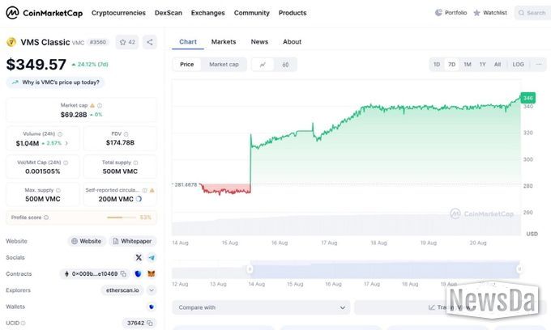The width and height of the screenshot is (551, 330).
Task: Open the Telegram social link
Action: tap(152, 257)
